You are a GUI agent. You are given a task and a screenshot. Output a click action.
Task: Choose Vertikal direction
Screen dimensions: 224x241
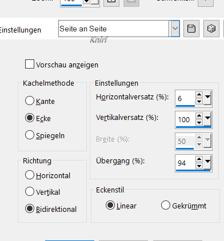coord(30,191)
